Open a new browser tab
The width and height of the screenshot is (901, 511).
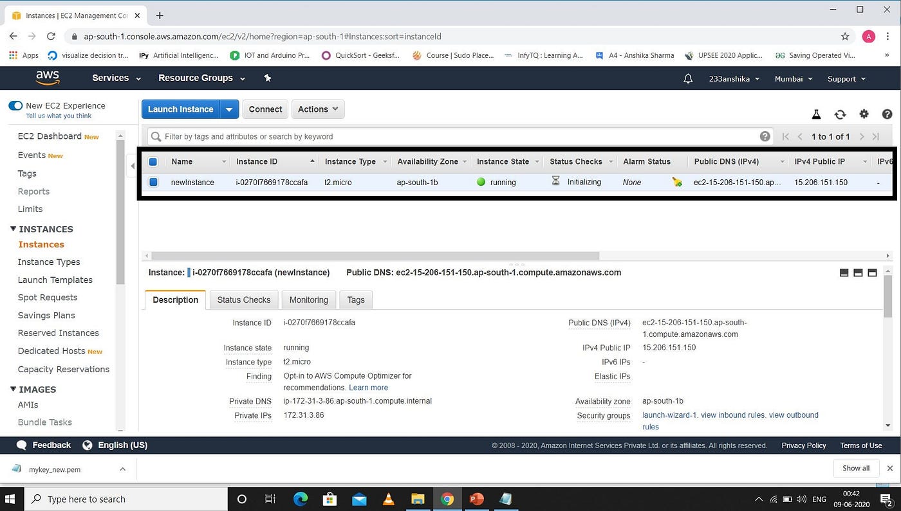pos(160,15)
